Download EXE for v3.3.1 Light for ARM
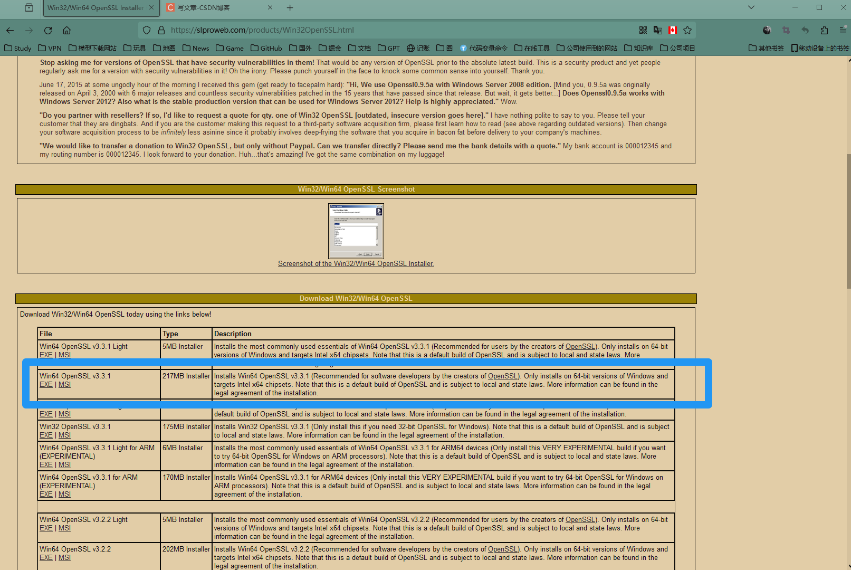Screen dimensions: 851x570 [x=46, y=464]
